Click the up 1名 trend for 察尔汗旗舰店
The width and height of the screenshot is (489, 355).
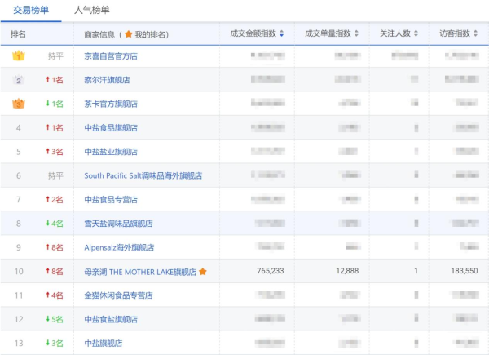point(55,80)
